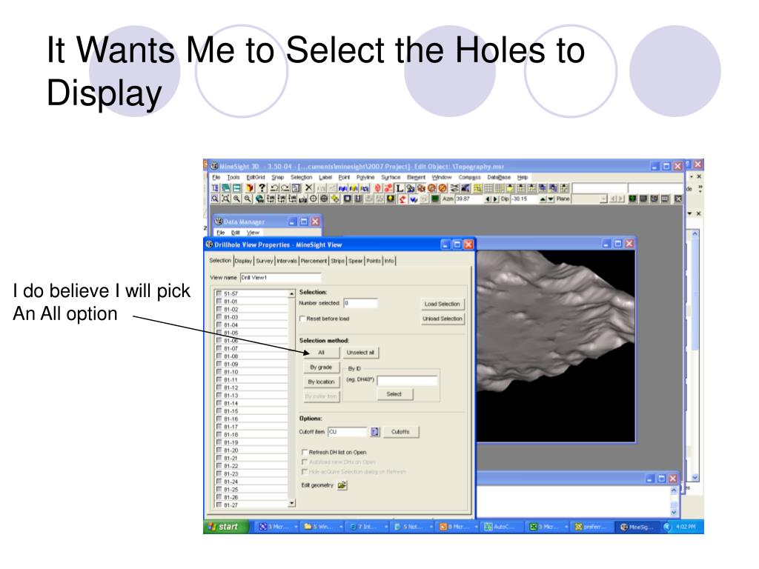The width and height of the screenshot is (759, 569).
Task: Click the orange no-entry circle toolbar icon
Action: 442,187
